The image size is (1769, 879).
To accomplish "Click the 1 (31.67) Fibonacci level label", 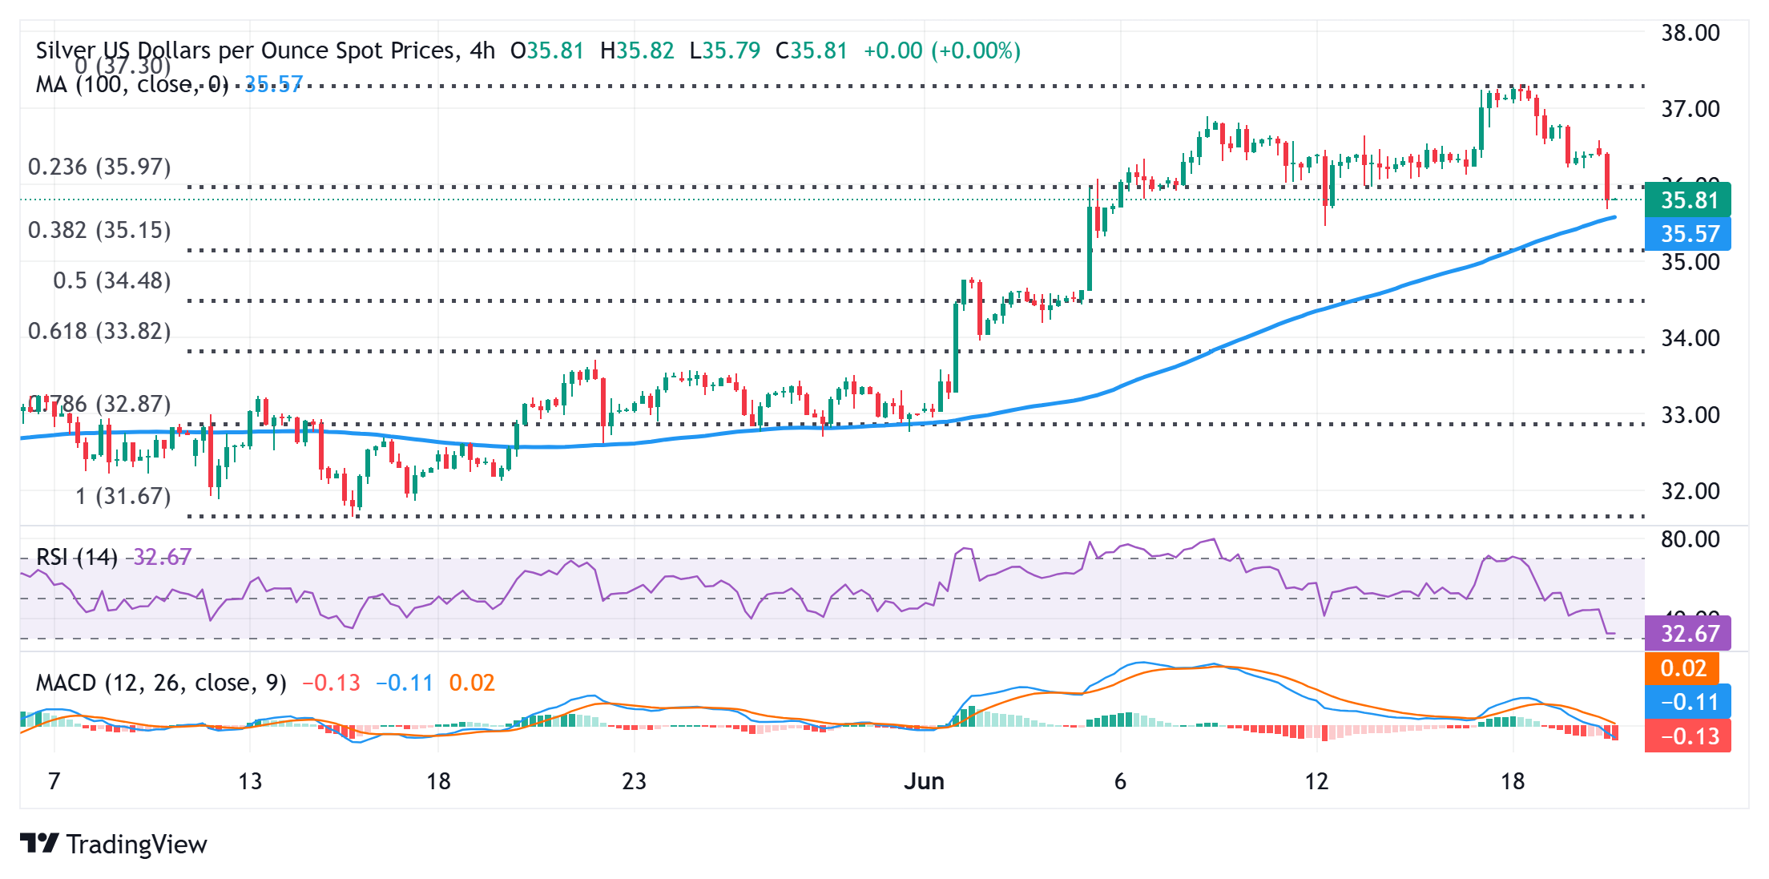I will (x=123, y=496).
